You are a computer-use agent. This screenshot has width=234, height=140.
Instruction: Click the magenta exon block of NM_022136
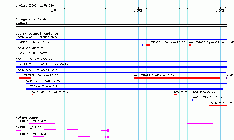click(x=108, y=131)
